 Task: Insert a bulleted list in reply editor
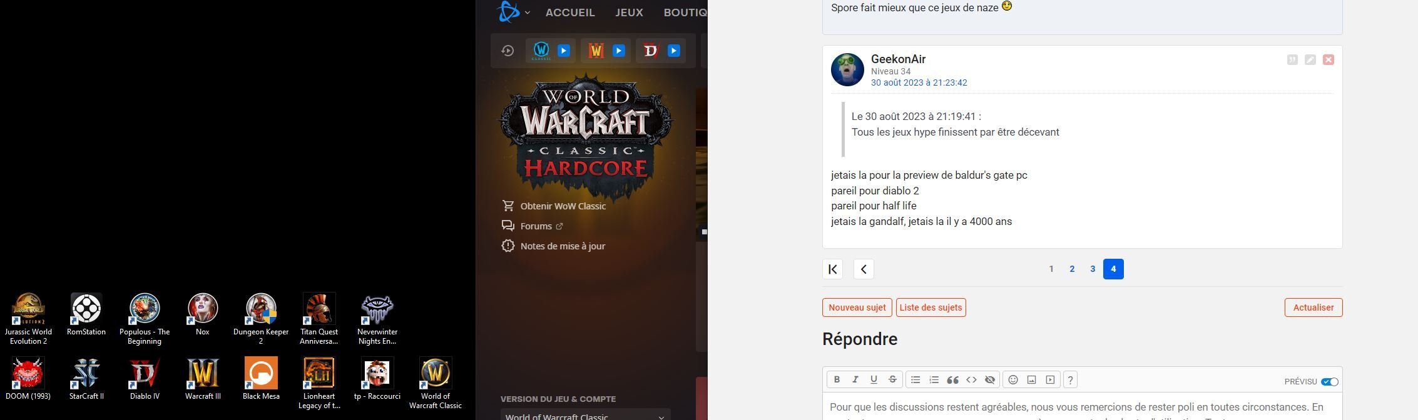pos(916,379)
